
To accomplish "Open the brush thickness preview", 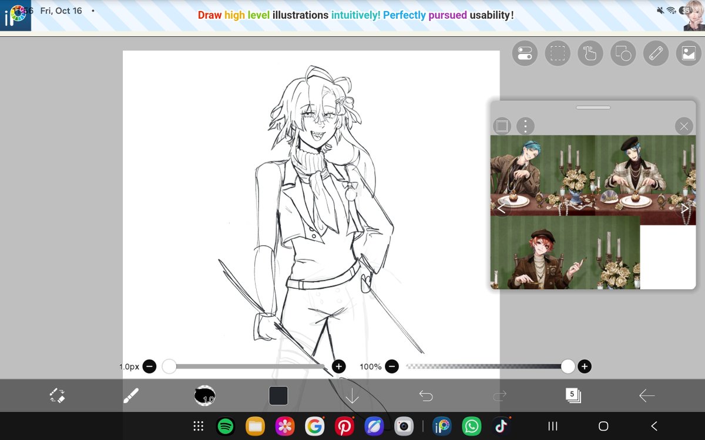I will coord(204,396).
